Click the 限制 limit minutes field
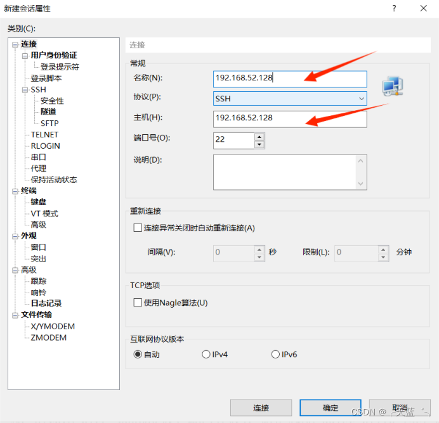 (356, 253)
